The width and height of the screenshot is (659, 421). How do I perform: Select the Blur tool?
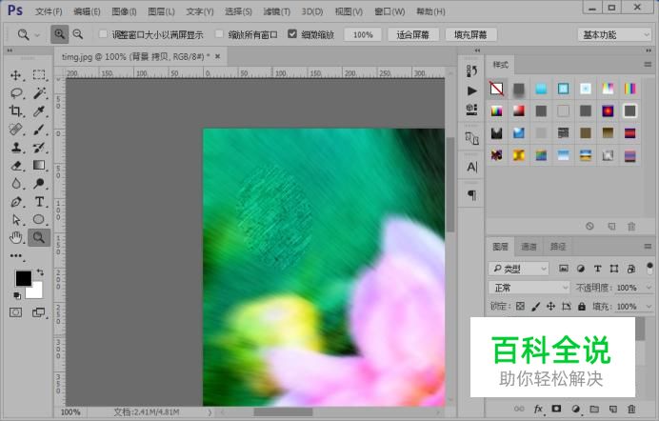click(x=16, y=183)
